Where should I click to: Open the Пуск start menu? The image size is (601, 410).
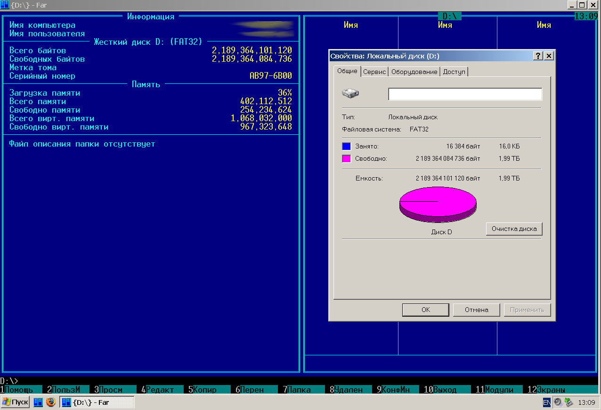click(16, 402)
